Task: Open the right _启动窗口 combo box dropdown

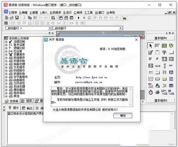Action: pyautogui.click(x=121, y=28)
